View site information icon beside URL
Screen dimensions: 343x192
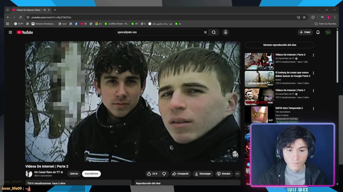pyautogui.click(x=28, y=17)
